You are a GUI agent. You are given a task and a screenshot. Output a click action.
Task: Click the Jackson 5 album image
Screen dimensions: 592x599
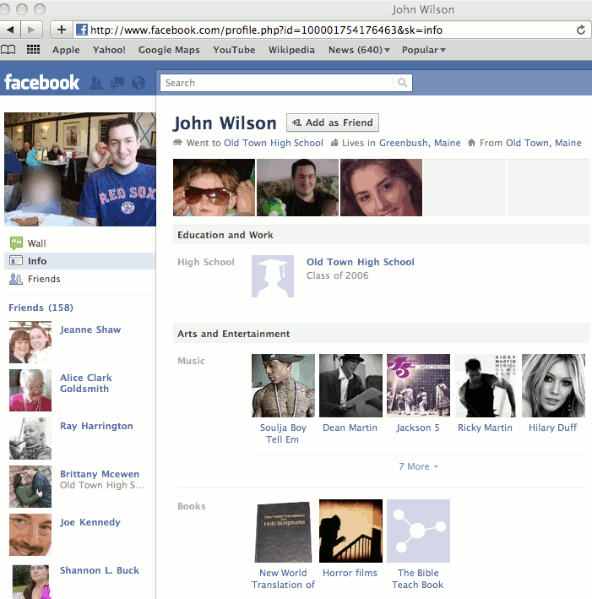click(x=418, y=385)
